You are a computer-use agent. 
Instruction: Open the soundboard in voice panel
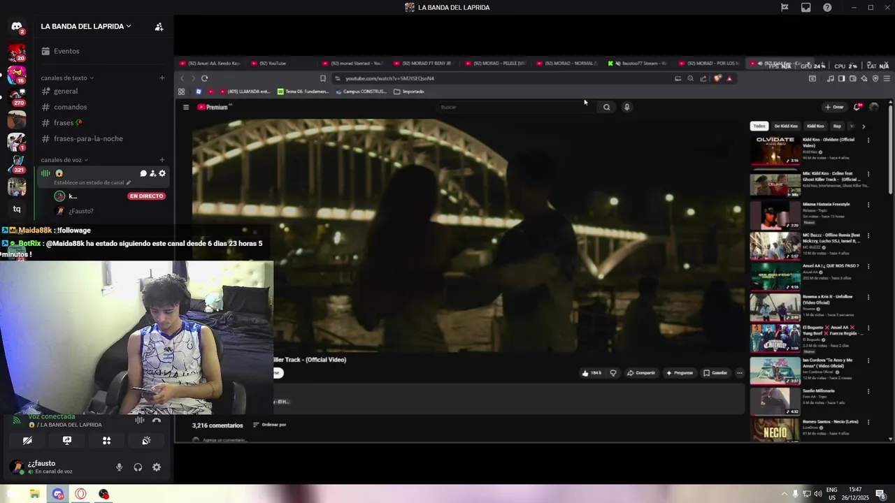pyautogui.click(x=146, y=441)
